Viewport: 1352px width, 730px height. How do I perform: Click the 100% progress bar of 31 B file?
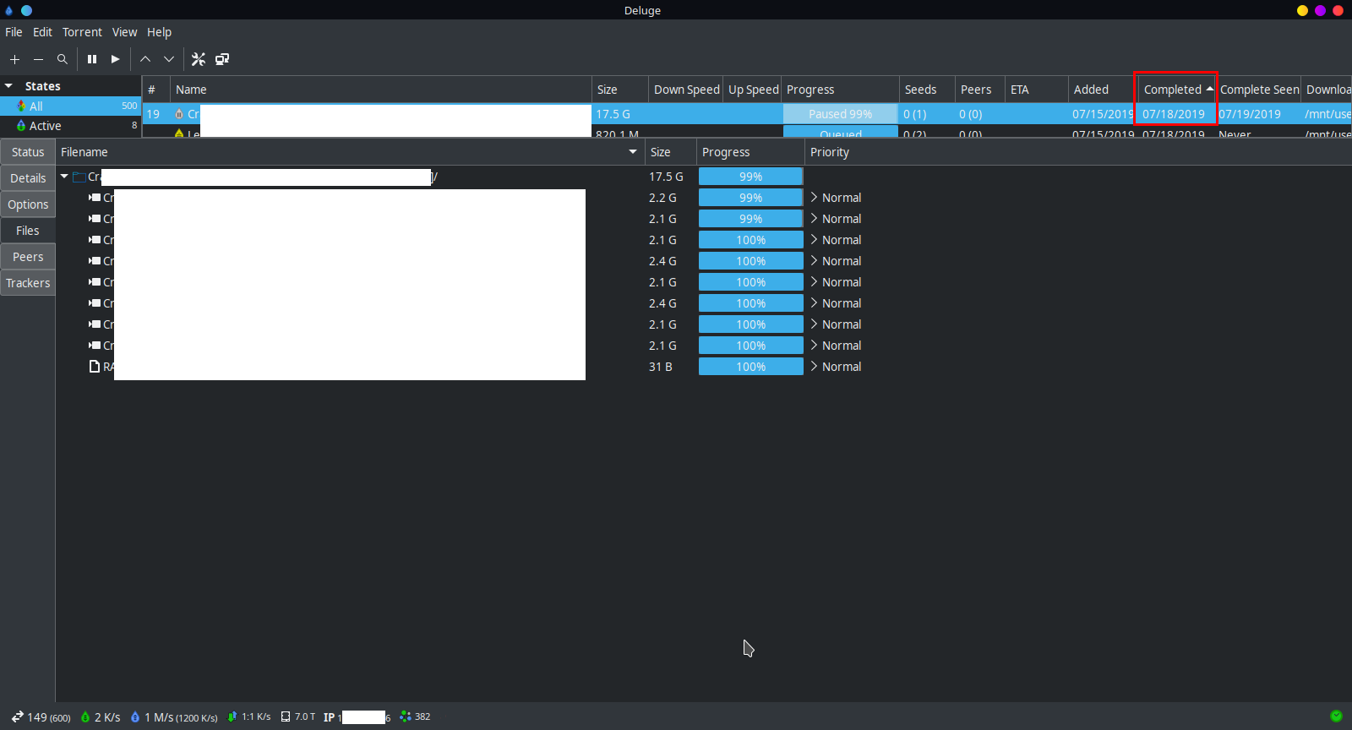click(x=750, y=367)
